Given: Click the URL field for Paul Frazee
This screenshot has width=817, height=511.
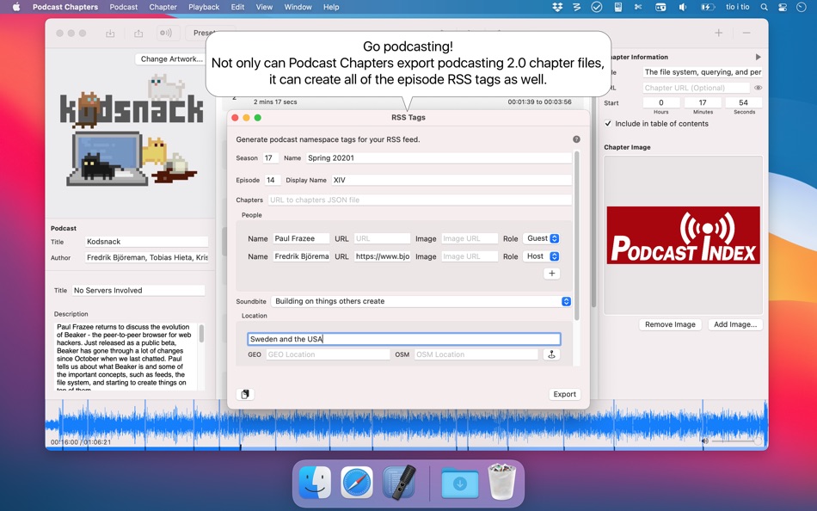Looking at the screenshot, I should (382, 238).
